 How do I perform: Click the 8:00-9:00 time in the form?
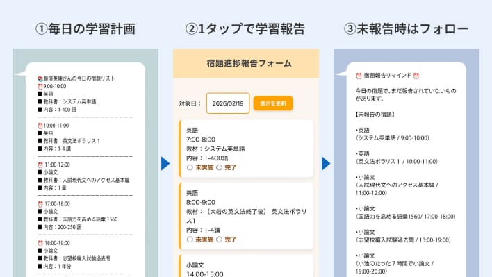tap(201, 202)
